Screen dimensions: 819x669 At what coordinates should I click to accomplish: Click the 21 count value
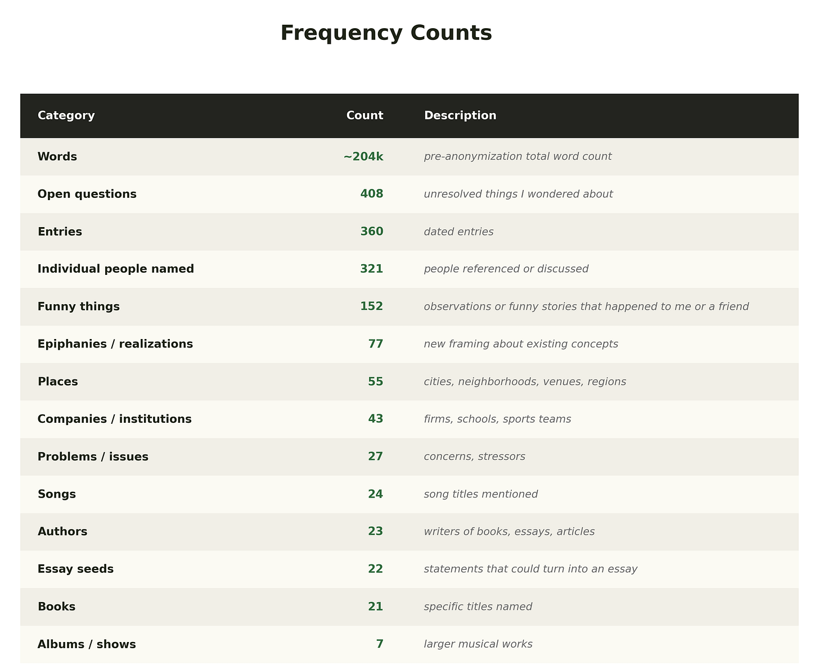tap(376, 607)
